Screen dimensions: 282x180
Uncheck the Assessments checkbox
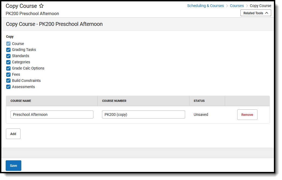point(8,87)
